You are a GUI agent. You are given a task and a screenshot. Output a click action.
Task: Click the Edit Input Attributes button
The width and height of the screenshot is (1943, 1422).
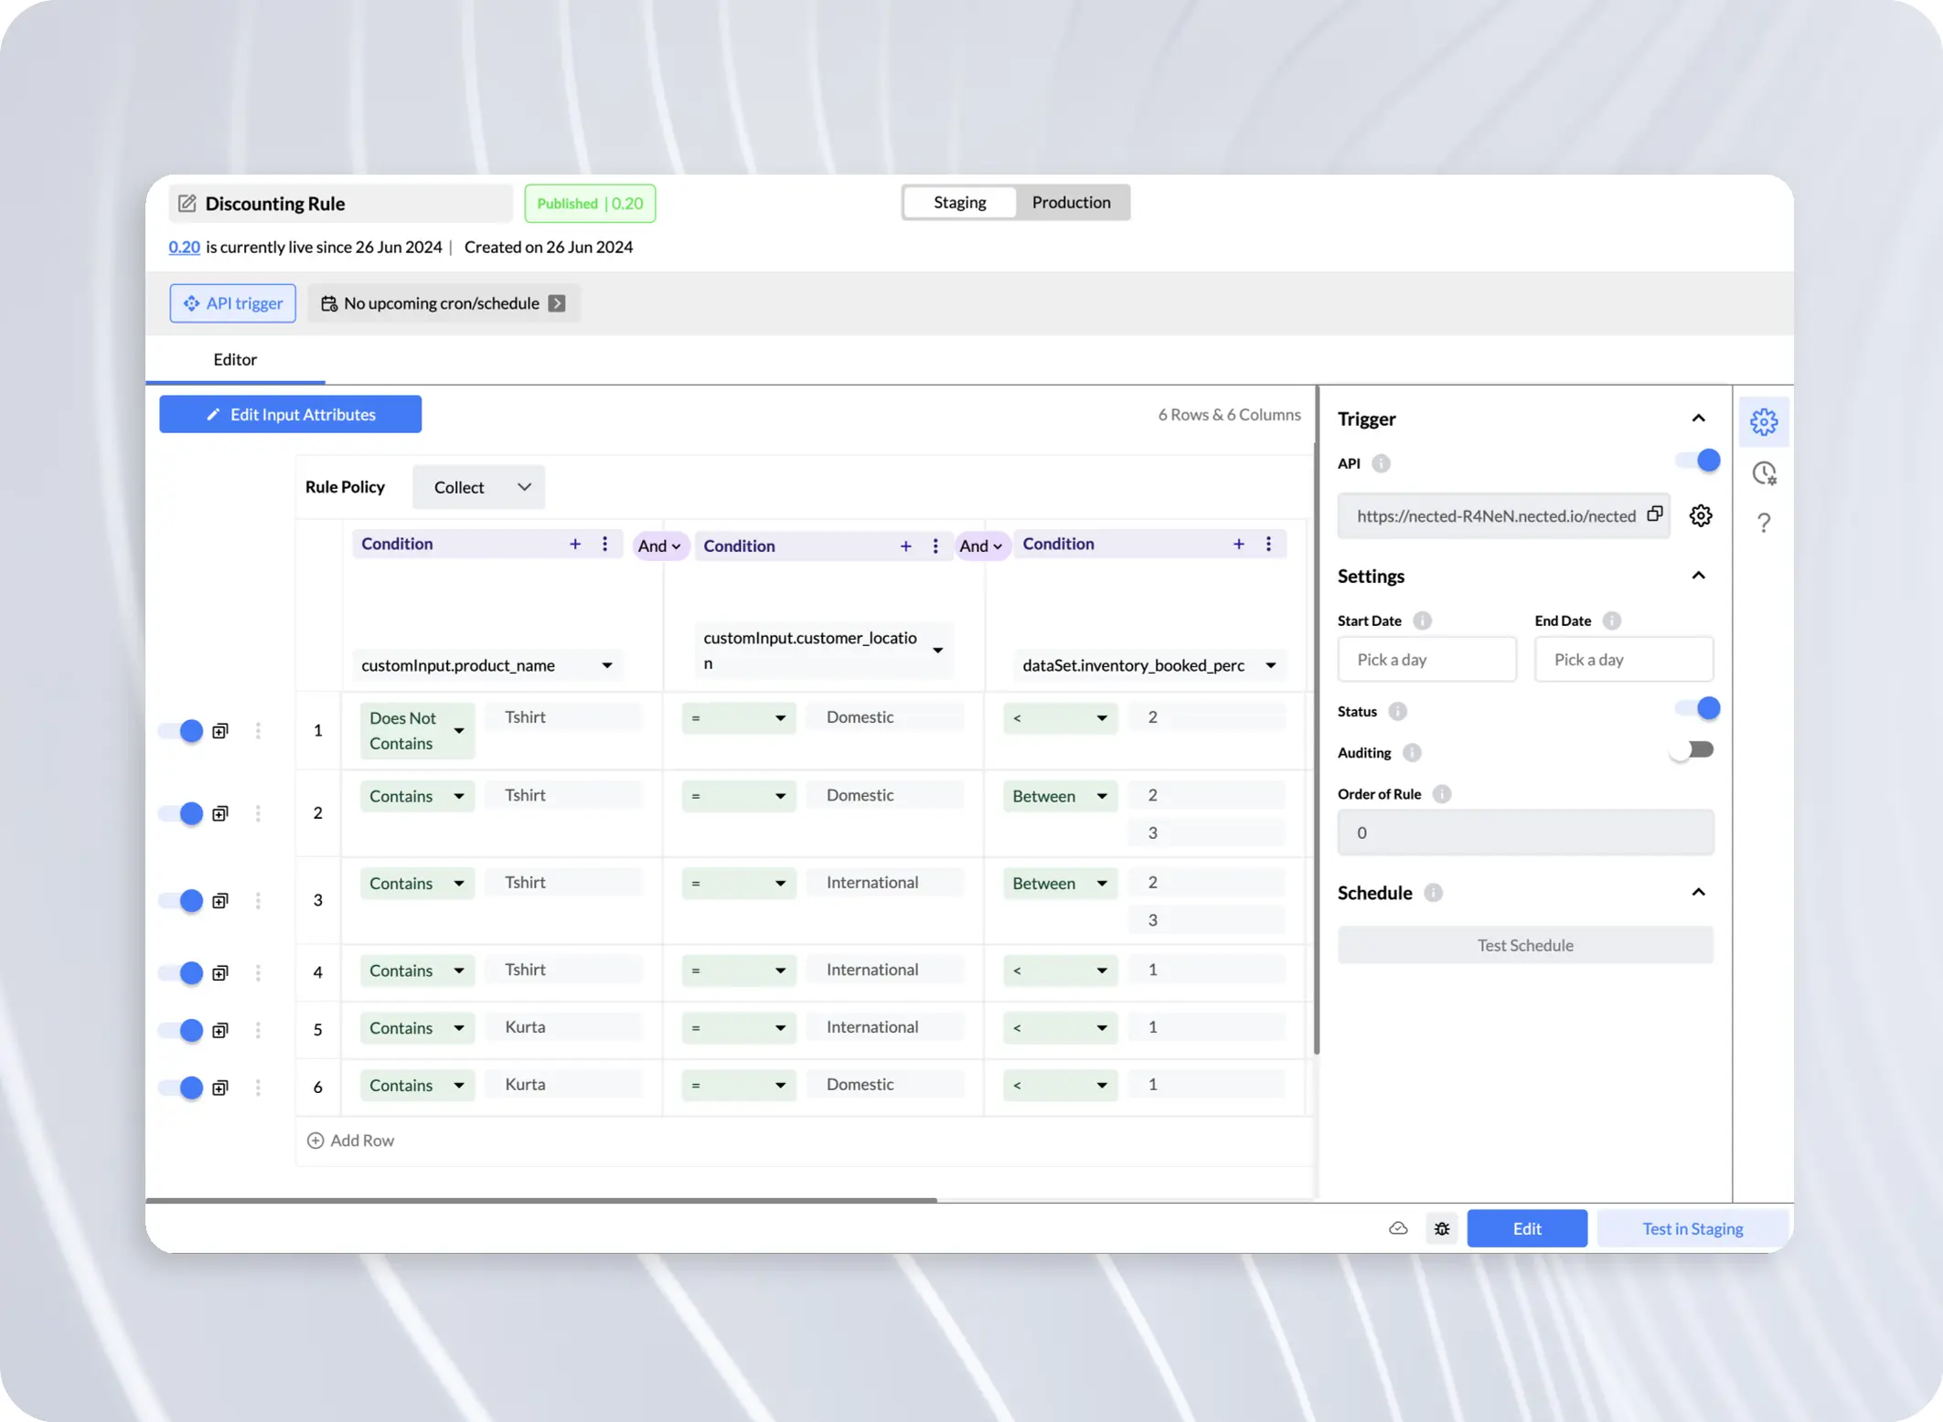coord(290,414)
